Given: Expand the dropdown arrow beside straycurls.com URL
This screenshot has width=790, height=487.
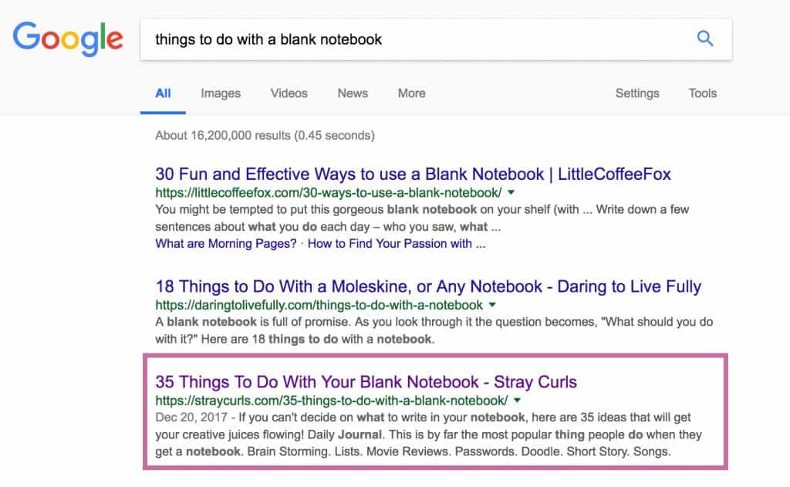Looking at the screenshot, I should coord(517,401).
